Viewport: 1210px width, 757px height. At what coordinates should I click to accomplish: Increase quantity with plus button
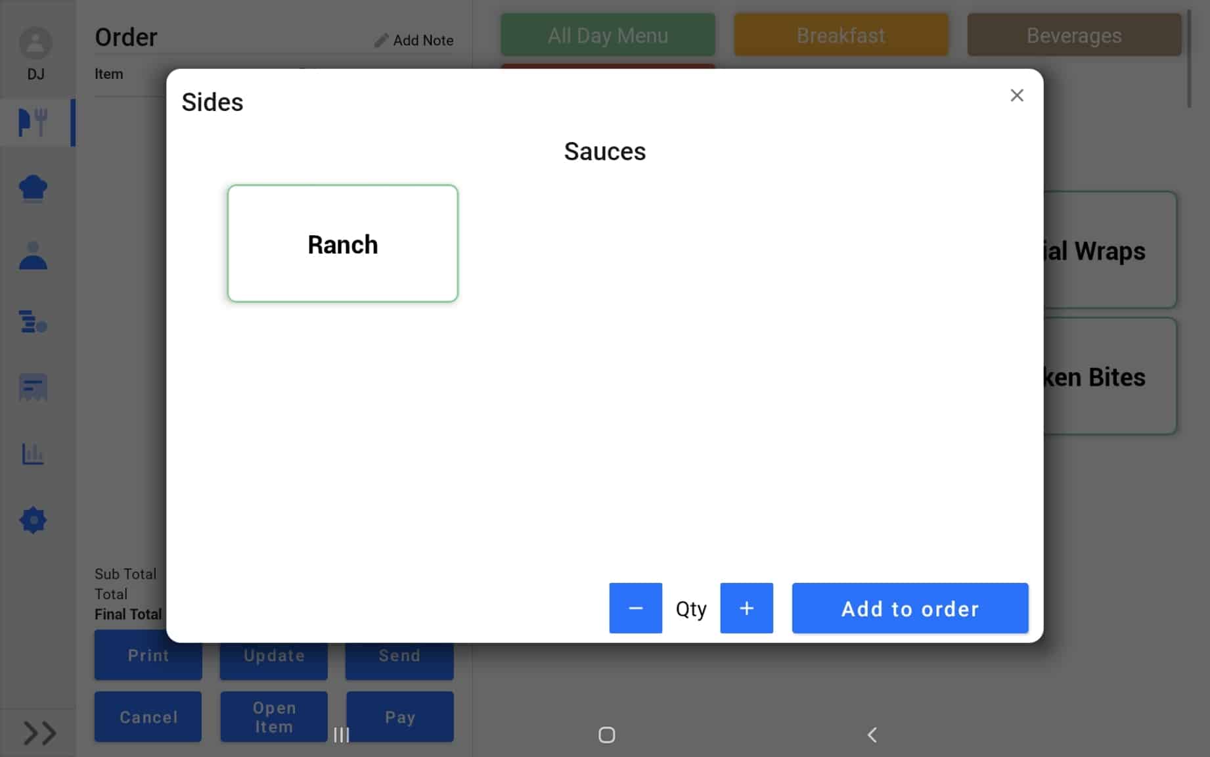(746, 608)
